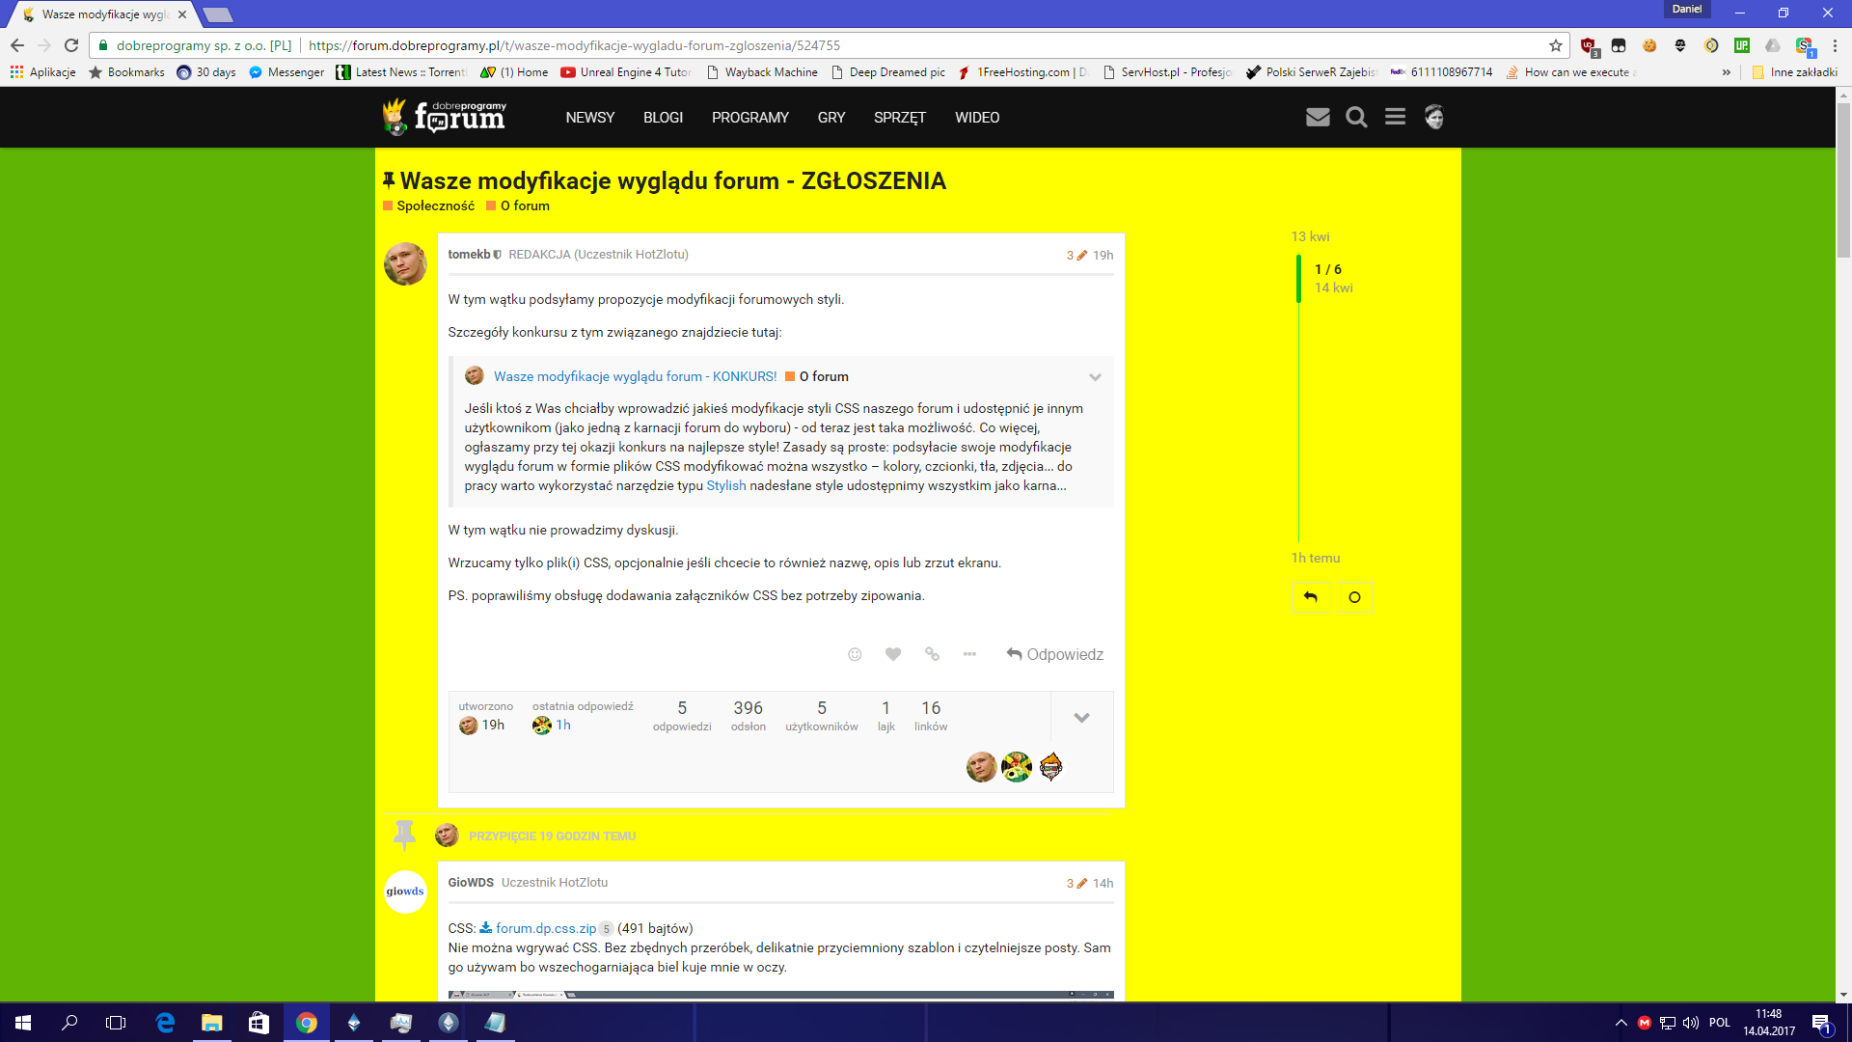Copy post link using the chain icon
Screen dimensions: 1852x1042
pos(932,654)
